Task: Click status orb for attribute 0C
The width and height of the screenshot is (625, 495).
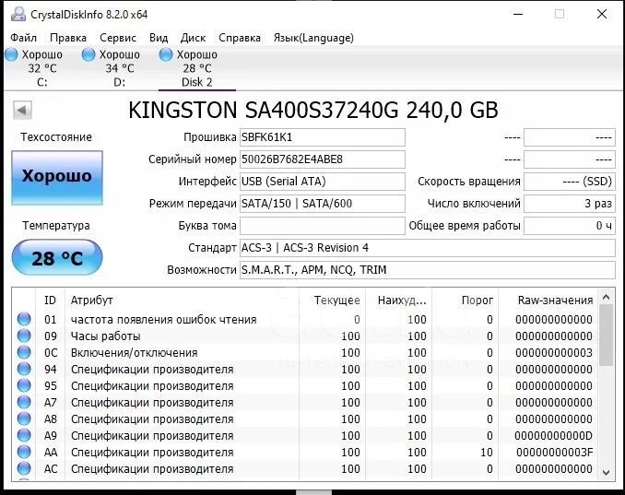Action: (x=24, y=353)
